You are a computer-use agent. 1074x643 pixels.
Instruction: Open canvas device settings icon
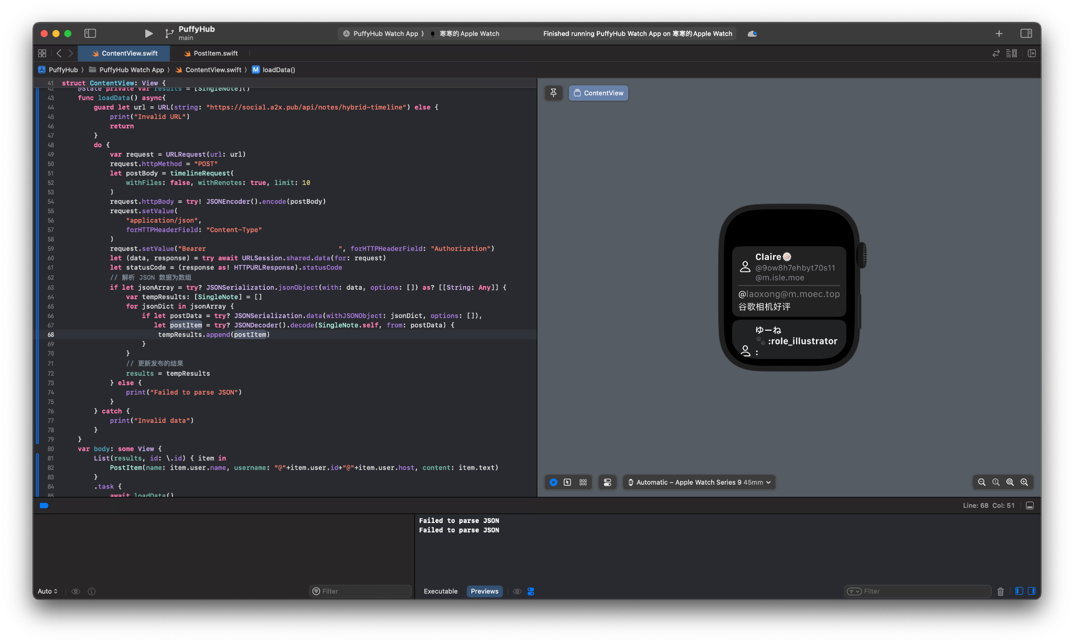[x=607, y=482]
